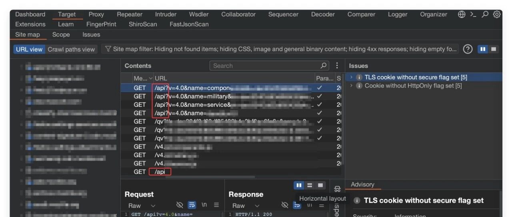The width and height of the screenshot is (512, 217).
Task: Open the Sequencer tab
Action: (x=284, y=14)
